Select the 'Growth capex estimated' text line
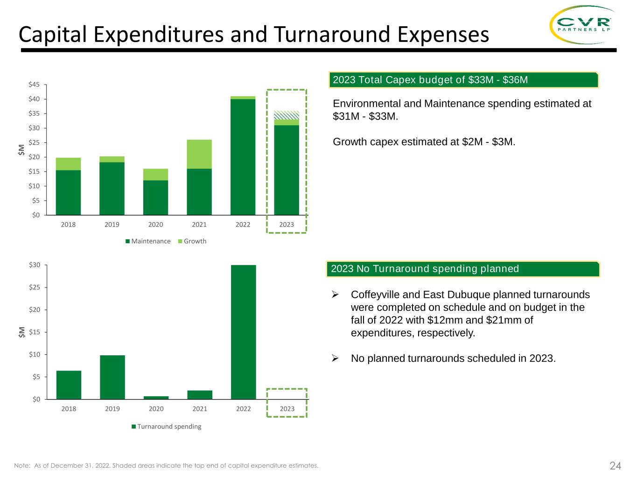Viewport: 637px width, 478px height. pyautogui.click(x=424, y=142)
